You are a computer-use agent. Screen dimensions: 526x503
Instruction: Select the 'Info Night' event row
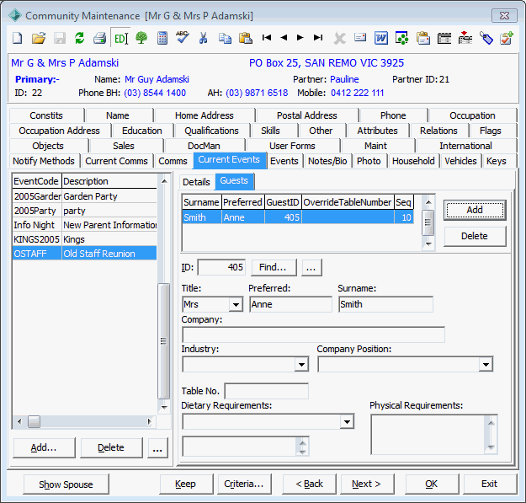(84, 225)
